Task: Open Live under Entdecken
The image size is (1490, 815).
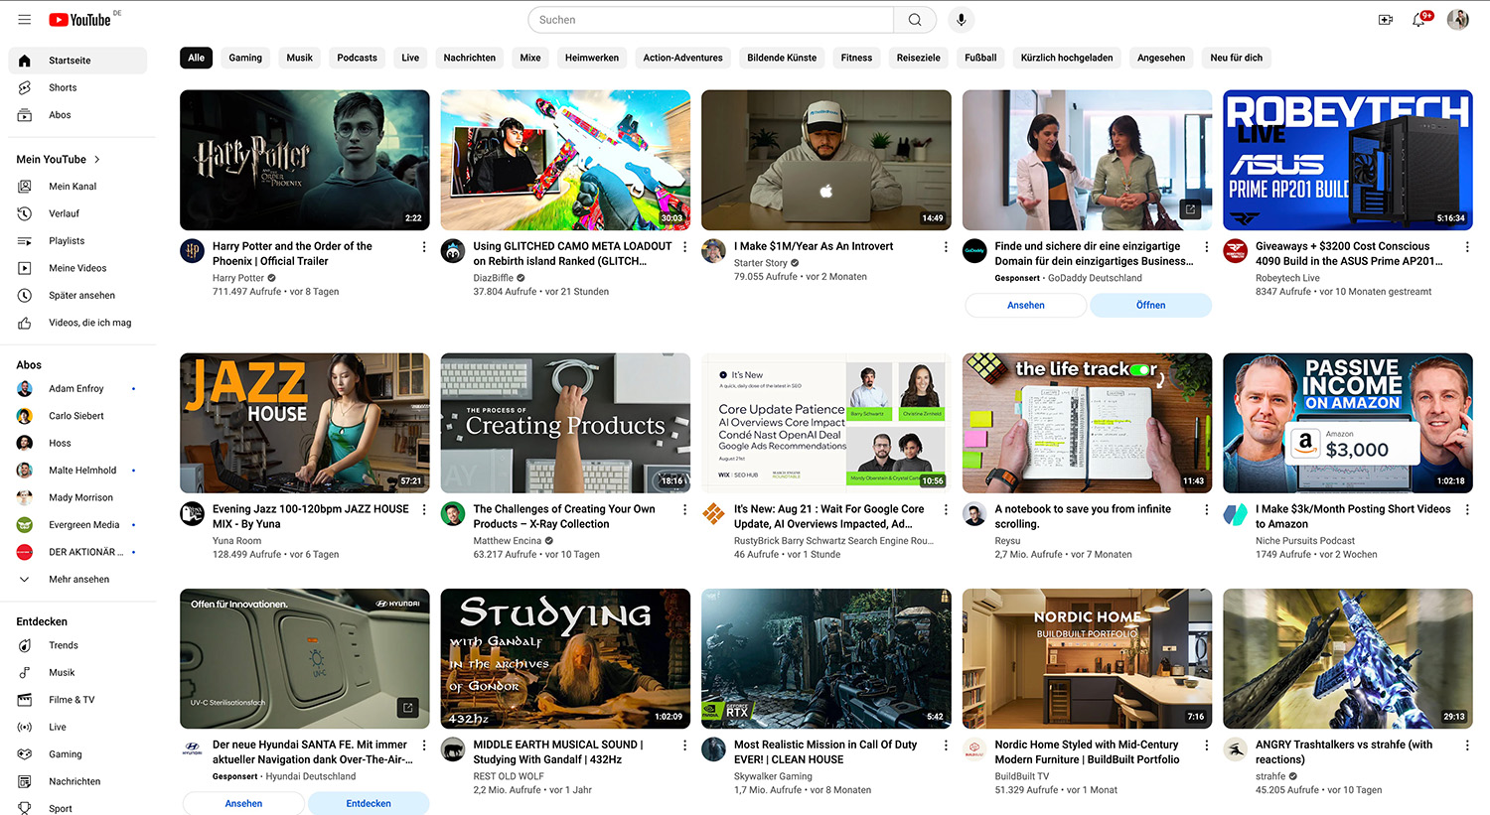Action: tap(77, 728)
